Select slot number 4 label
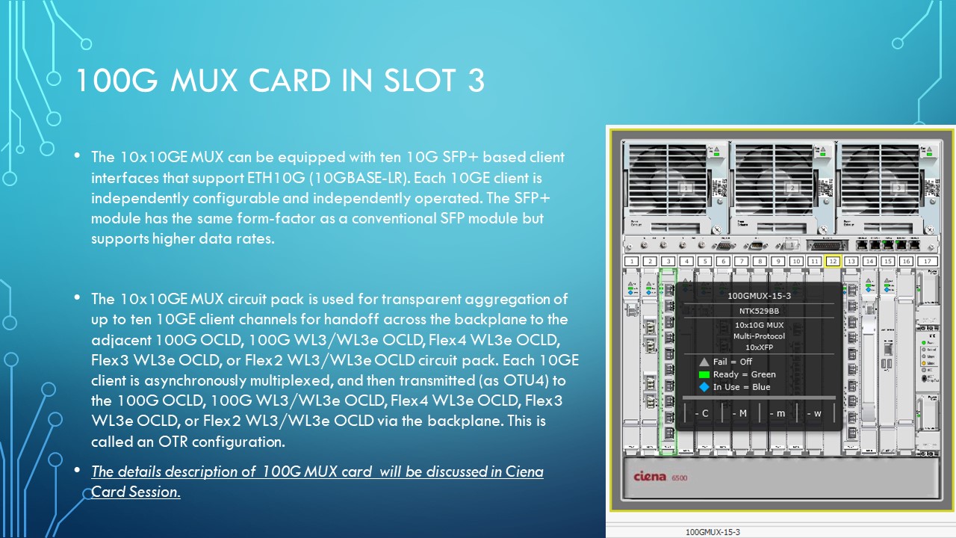The image size is (956, 538). (686, 261)
